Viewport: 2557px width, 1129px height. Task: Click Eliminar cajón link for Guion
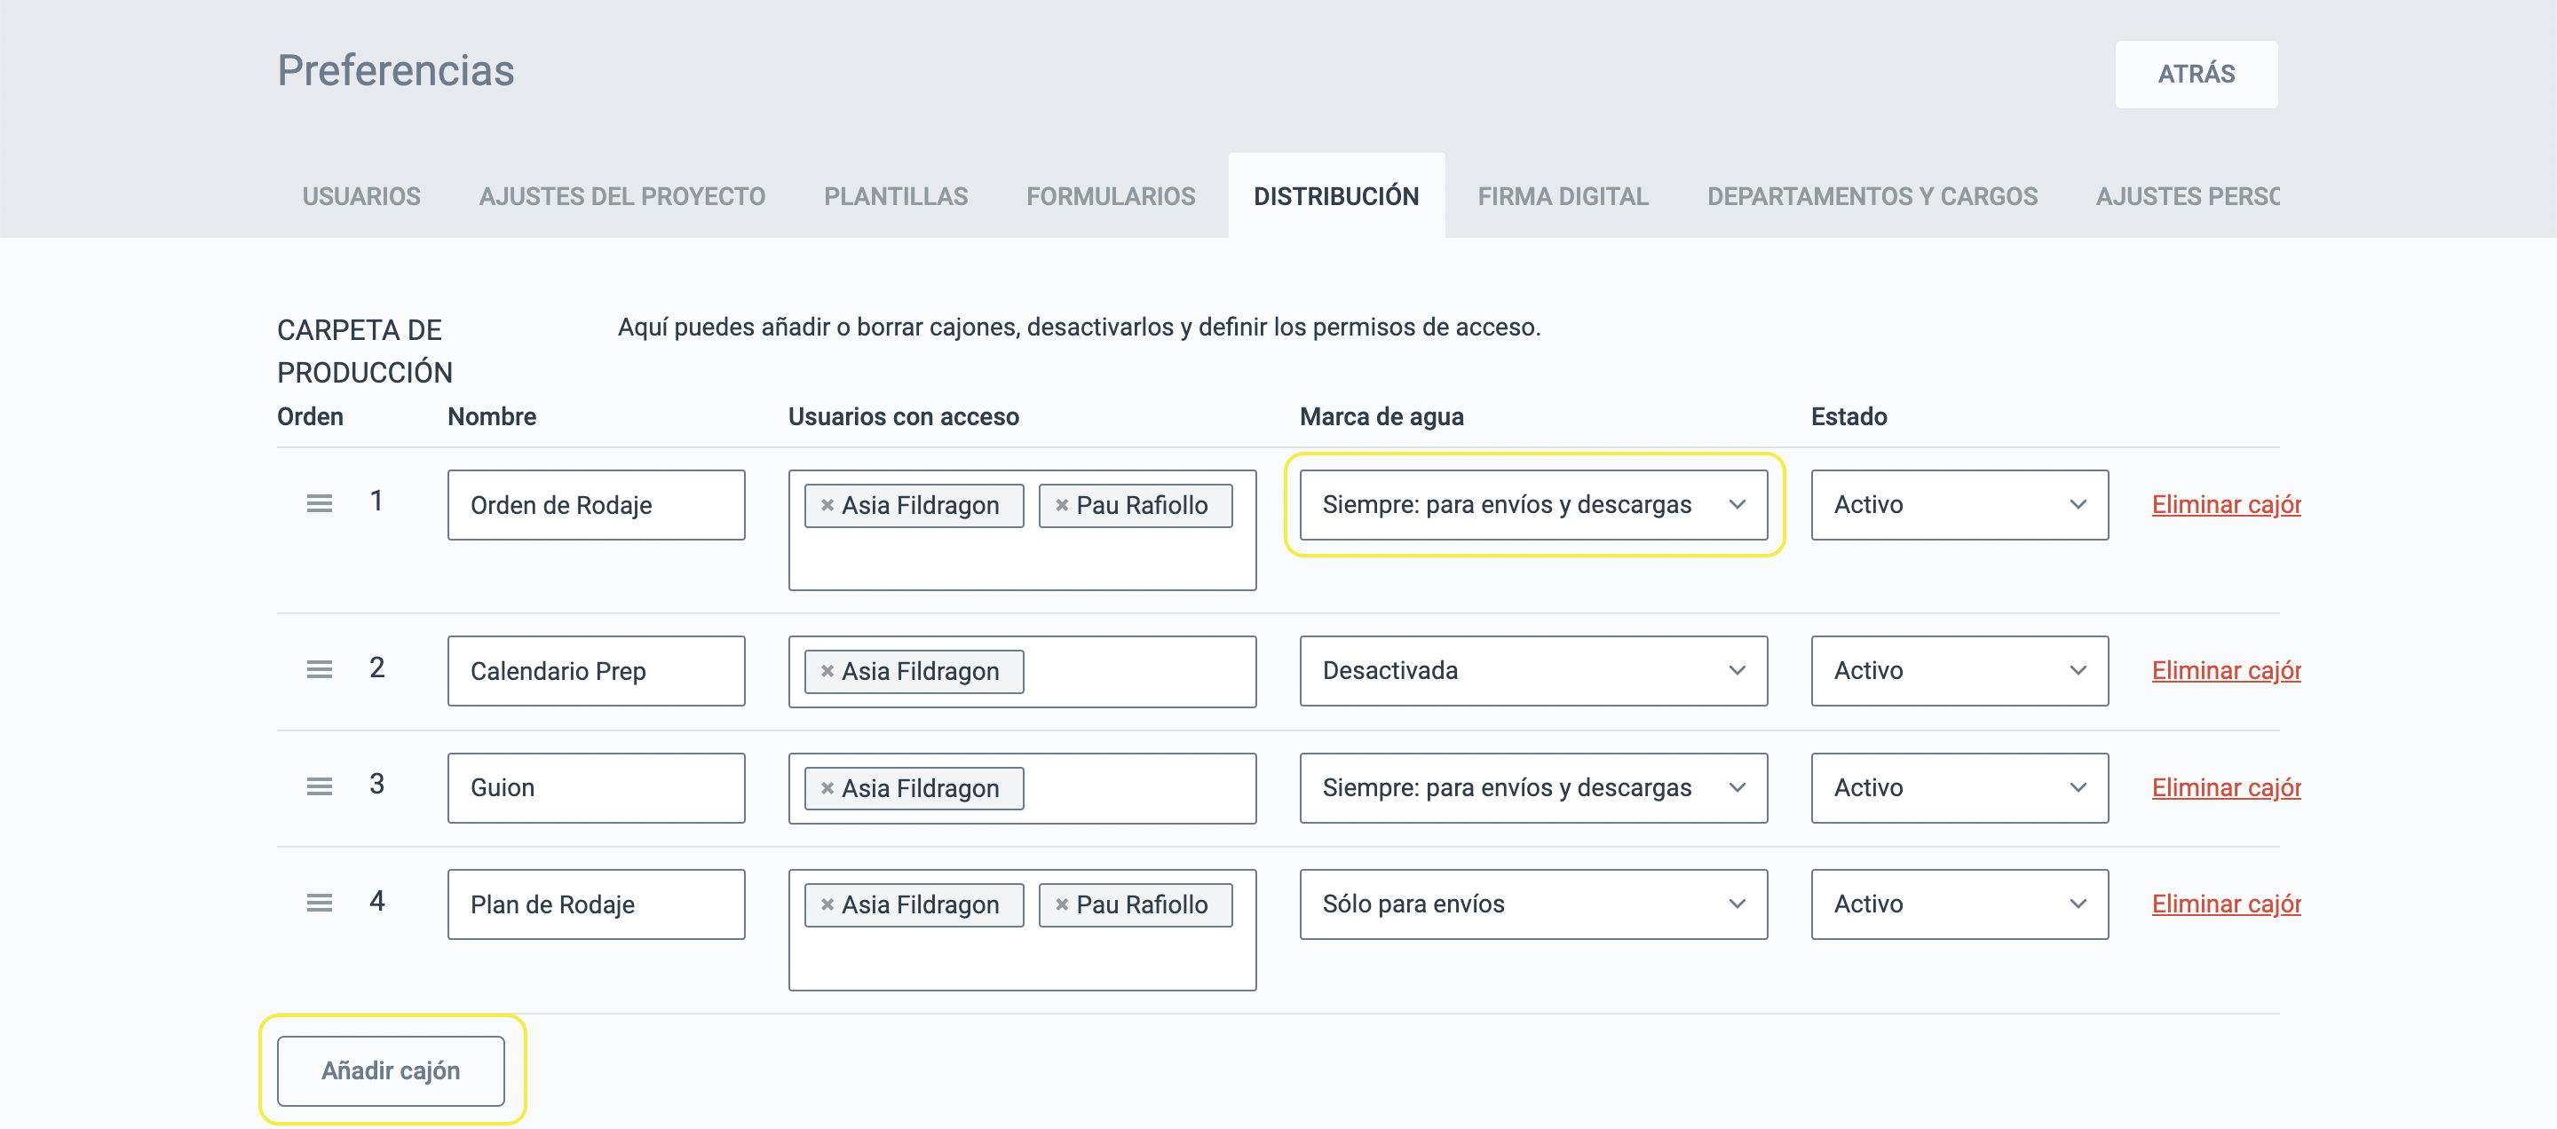click(x=2224, y=787)
